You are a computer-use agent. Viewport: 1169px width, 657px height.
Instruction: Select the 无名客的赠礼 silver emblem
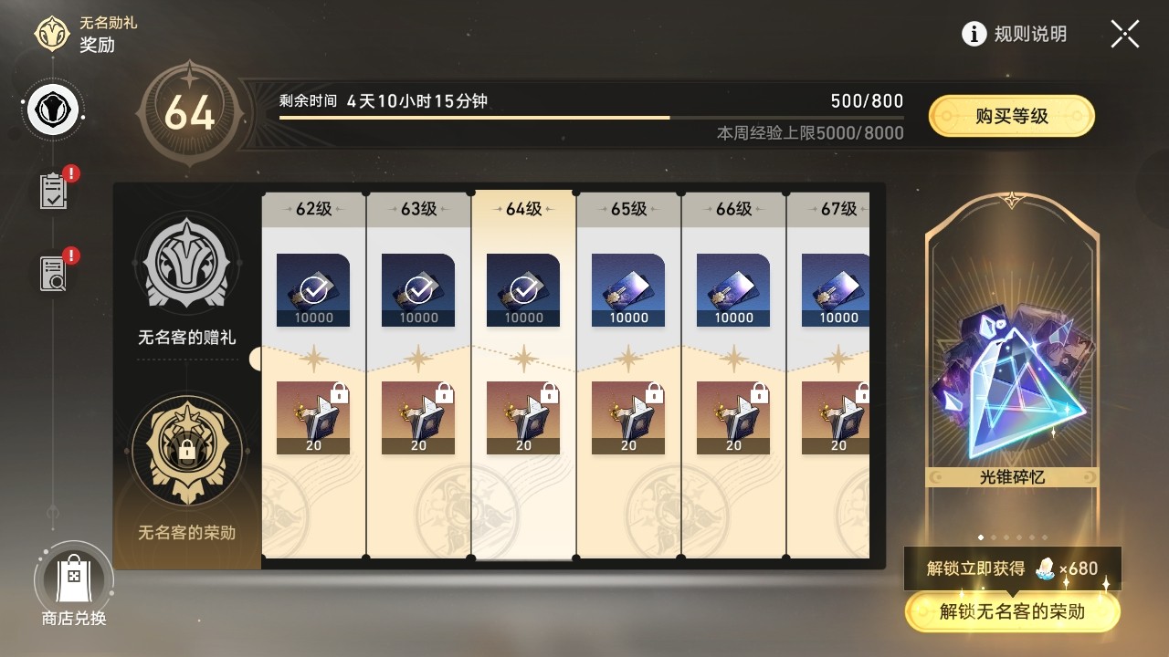(x=187, y=262)
